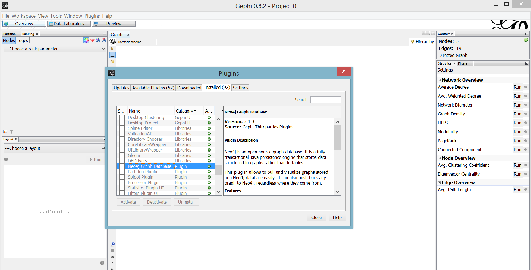Image resolution: width=531 pixels, height=270 pixels.
Task: Select the Rectangle selection tool
Action: pos(112,55)
